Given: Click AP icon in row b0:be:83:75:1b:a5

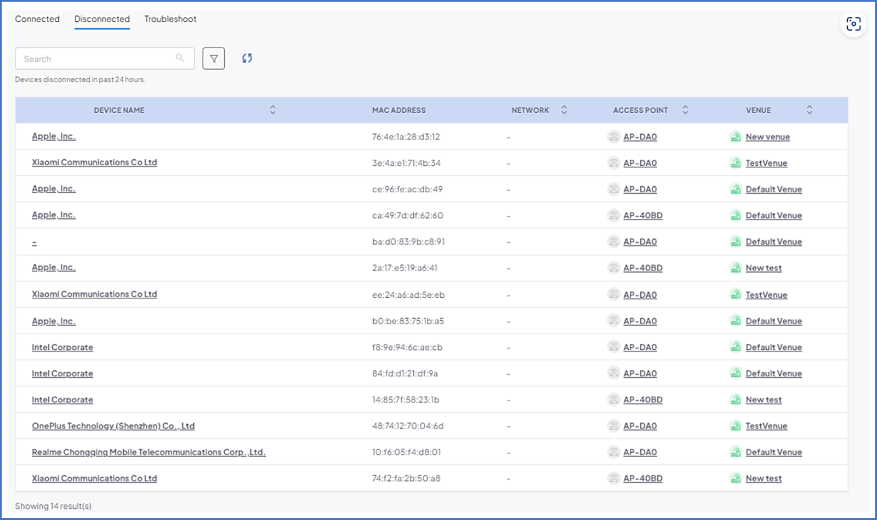Looking at the screenshot, I should (614, 321).
